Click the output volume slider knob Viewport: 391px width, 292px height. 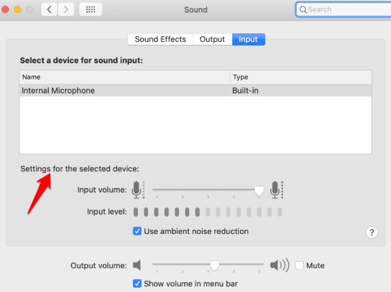(x=214, y=266)
